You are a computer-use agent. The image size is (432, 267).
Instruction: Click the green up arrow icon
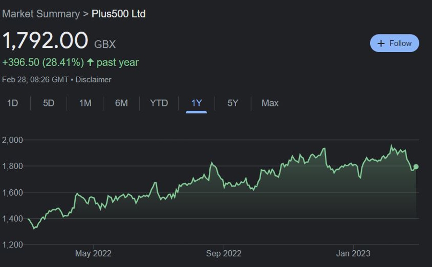90,62
